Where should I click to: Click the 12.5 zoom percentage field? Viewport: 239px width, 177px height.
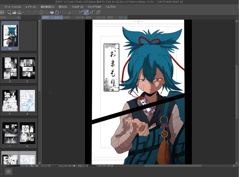point(60,166)
